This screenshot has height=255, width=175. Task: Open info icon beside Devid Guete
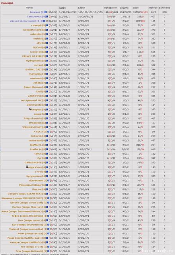pyautogui.click(x=47, y=105)
